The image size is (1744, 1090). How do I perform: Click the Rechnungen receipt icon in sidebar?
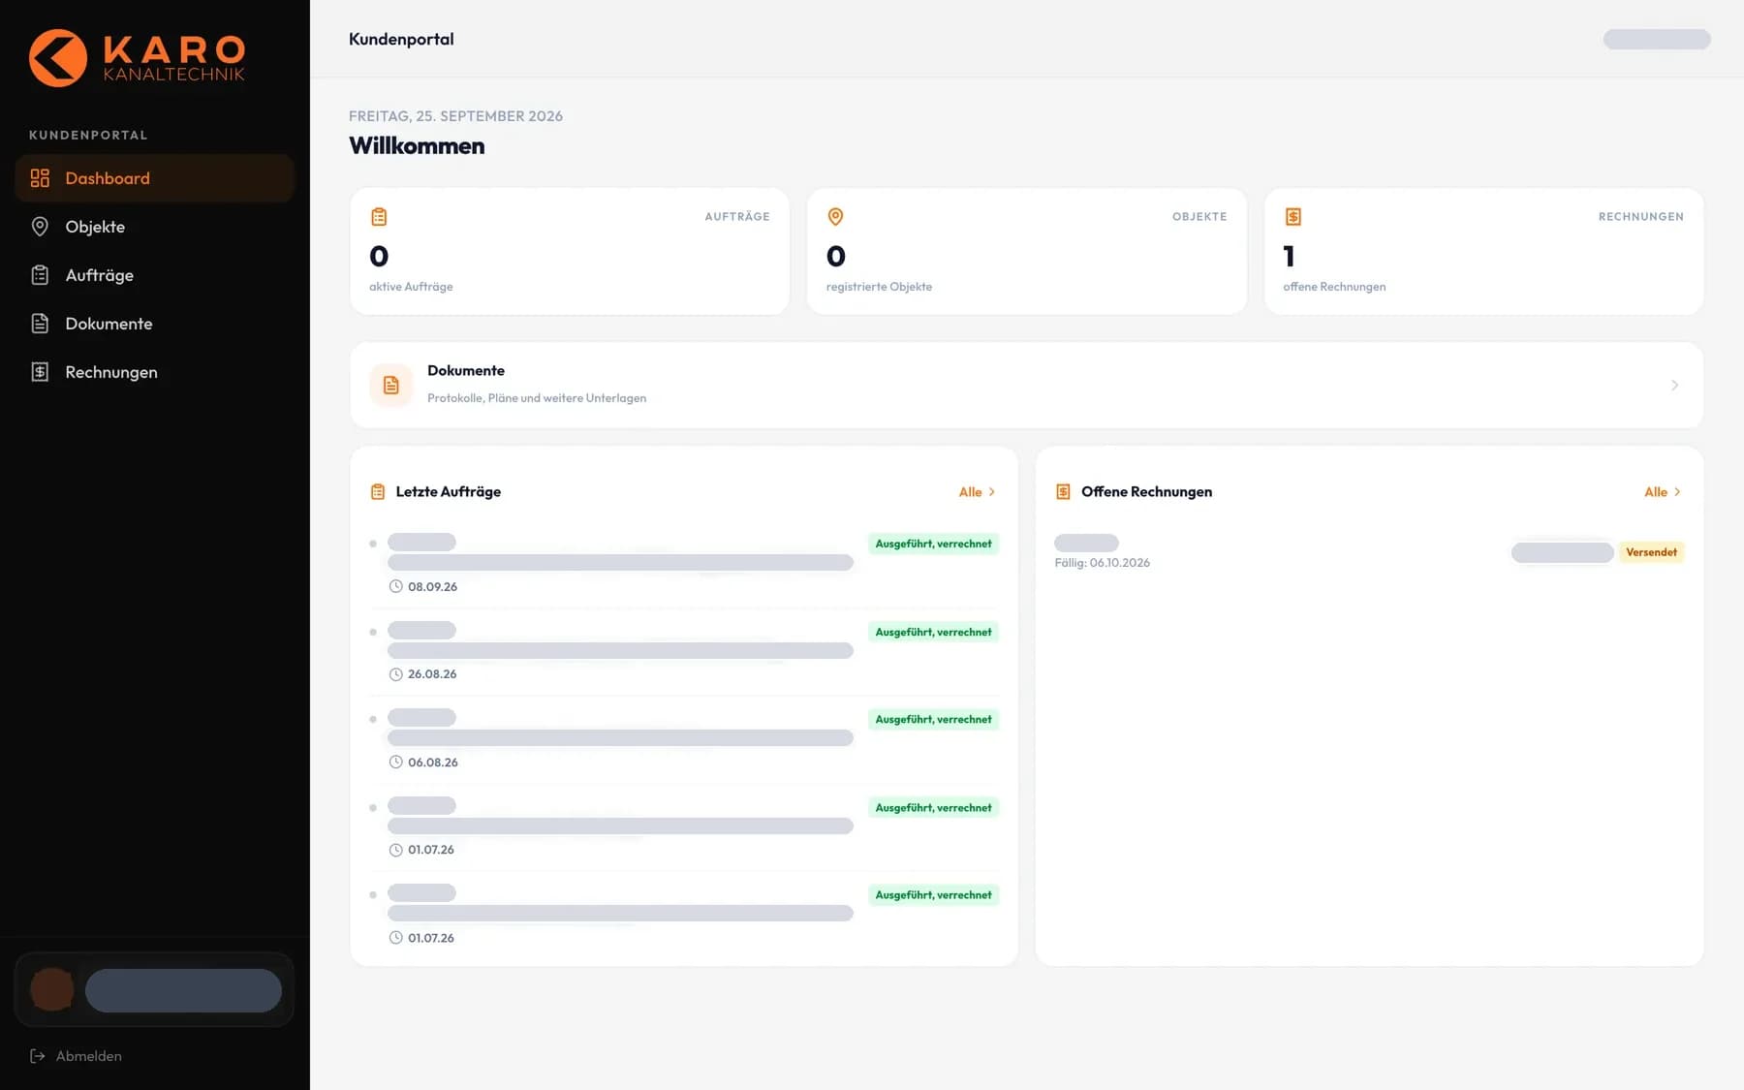click(40, 372)
